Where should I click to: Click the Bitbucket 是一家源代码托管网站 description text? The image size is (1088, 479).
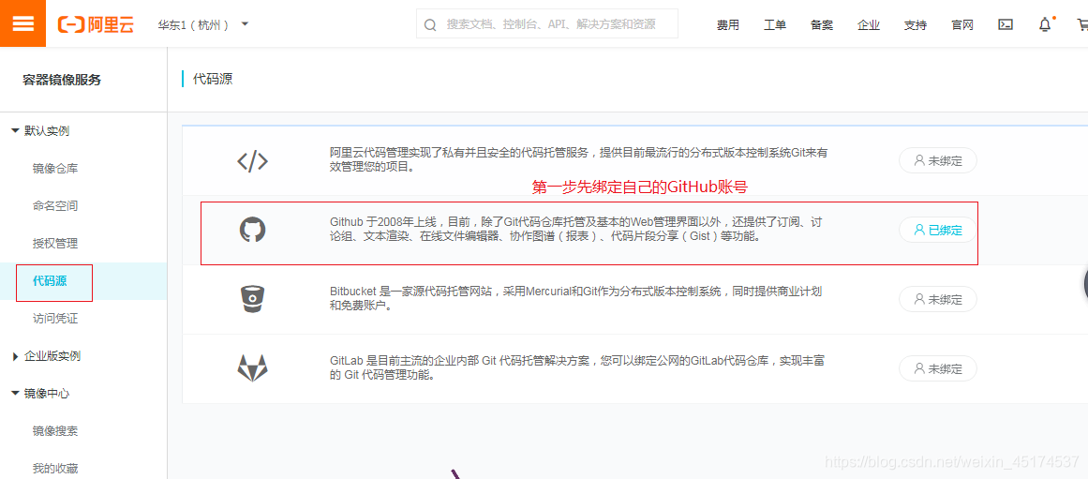[576, 298]
